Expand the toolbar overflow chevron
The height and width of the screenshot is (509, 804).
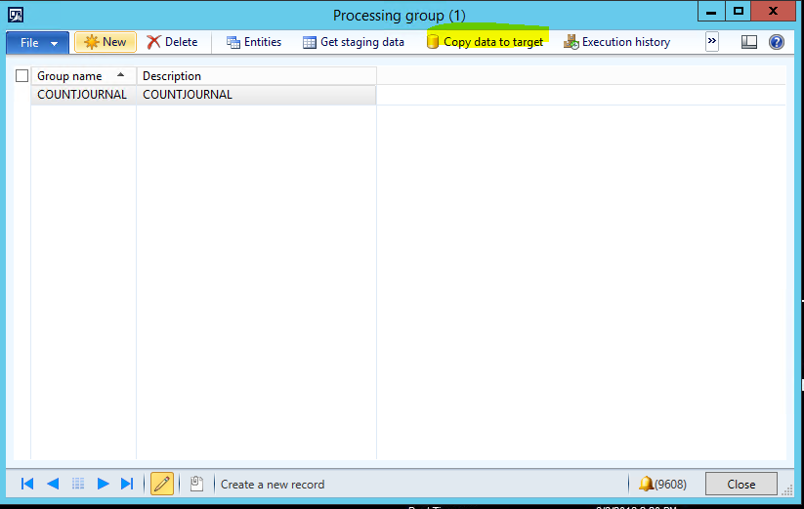[712, 42]
